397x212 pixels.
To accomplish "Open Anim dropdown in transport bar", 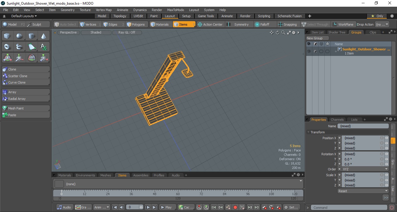I will coord(102,207).
